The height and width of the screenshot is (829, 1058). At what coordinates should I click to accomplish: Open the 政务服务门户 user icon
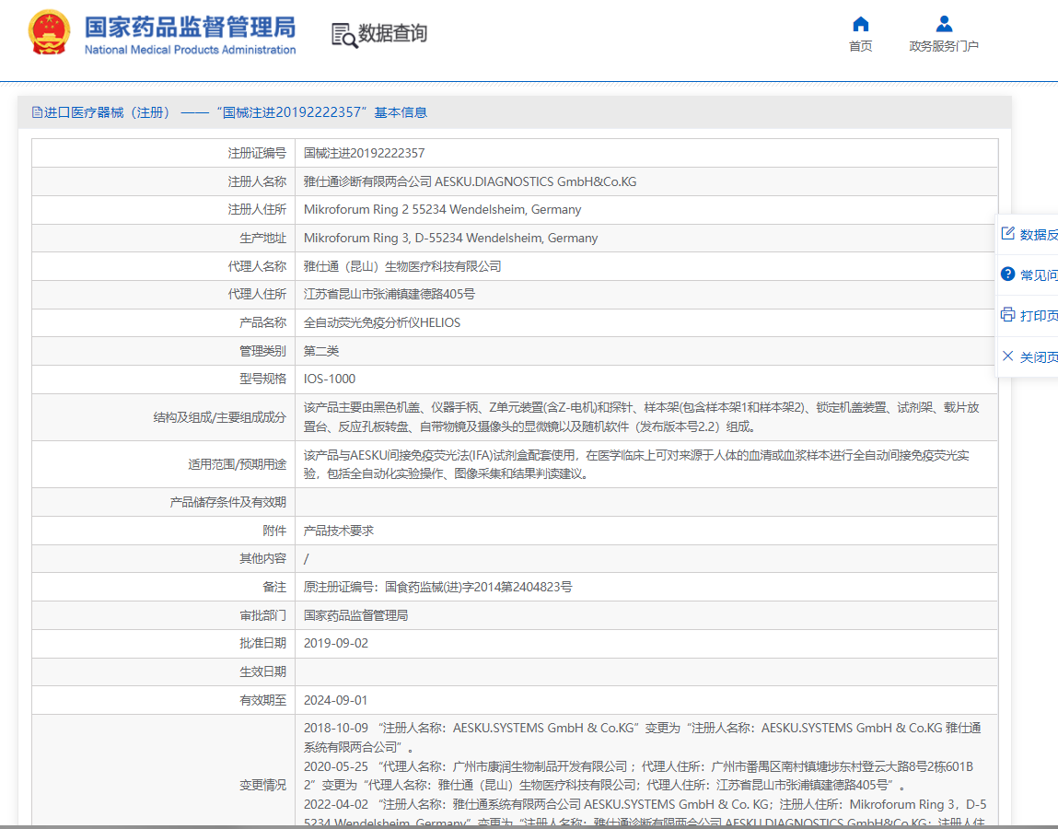pyautogui.click(x=944, y=24)
